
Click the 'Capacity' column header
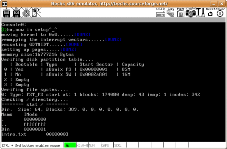tap(133, 65)
